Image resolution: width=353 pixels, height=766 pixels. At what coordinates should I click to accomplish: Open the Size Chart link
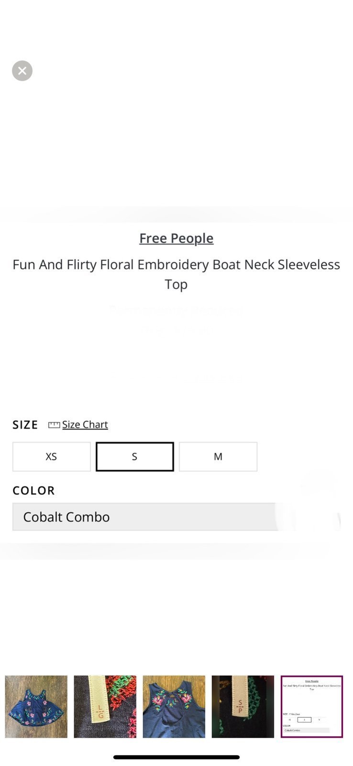85,425
